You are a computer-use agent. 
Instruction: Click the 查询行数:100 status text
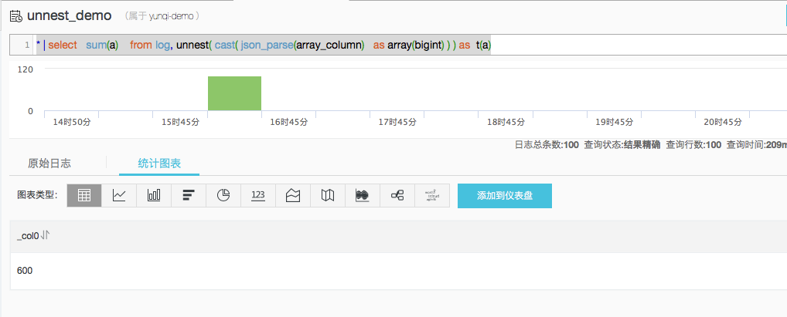(x=693, y=145)
